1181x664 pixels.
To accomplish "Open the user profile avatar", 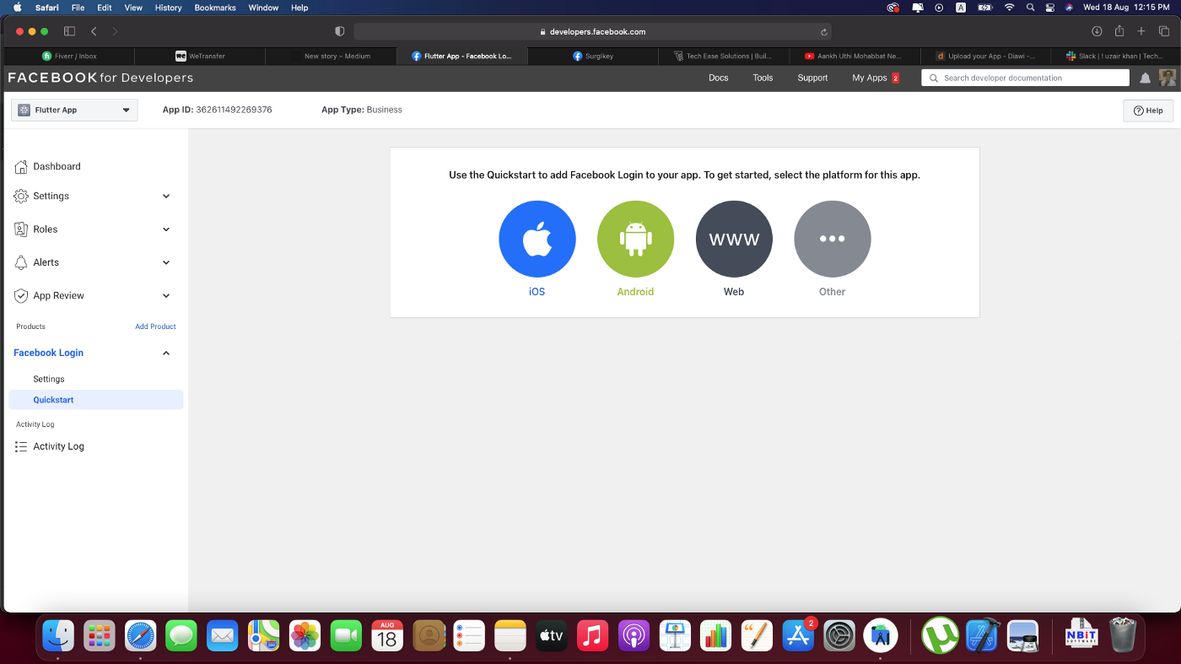I will point(1168,78).
